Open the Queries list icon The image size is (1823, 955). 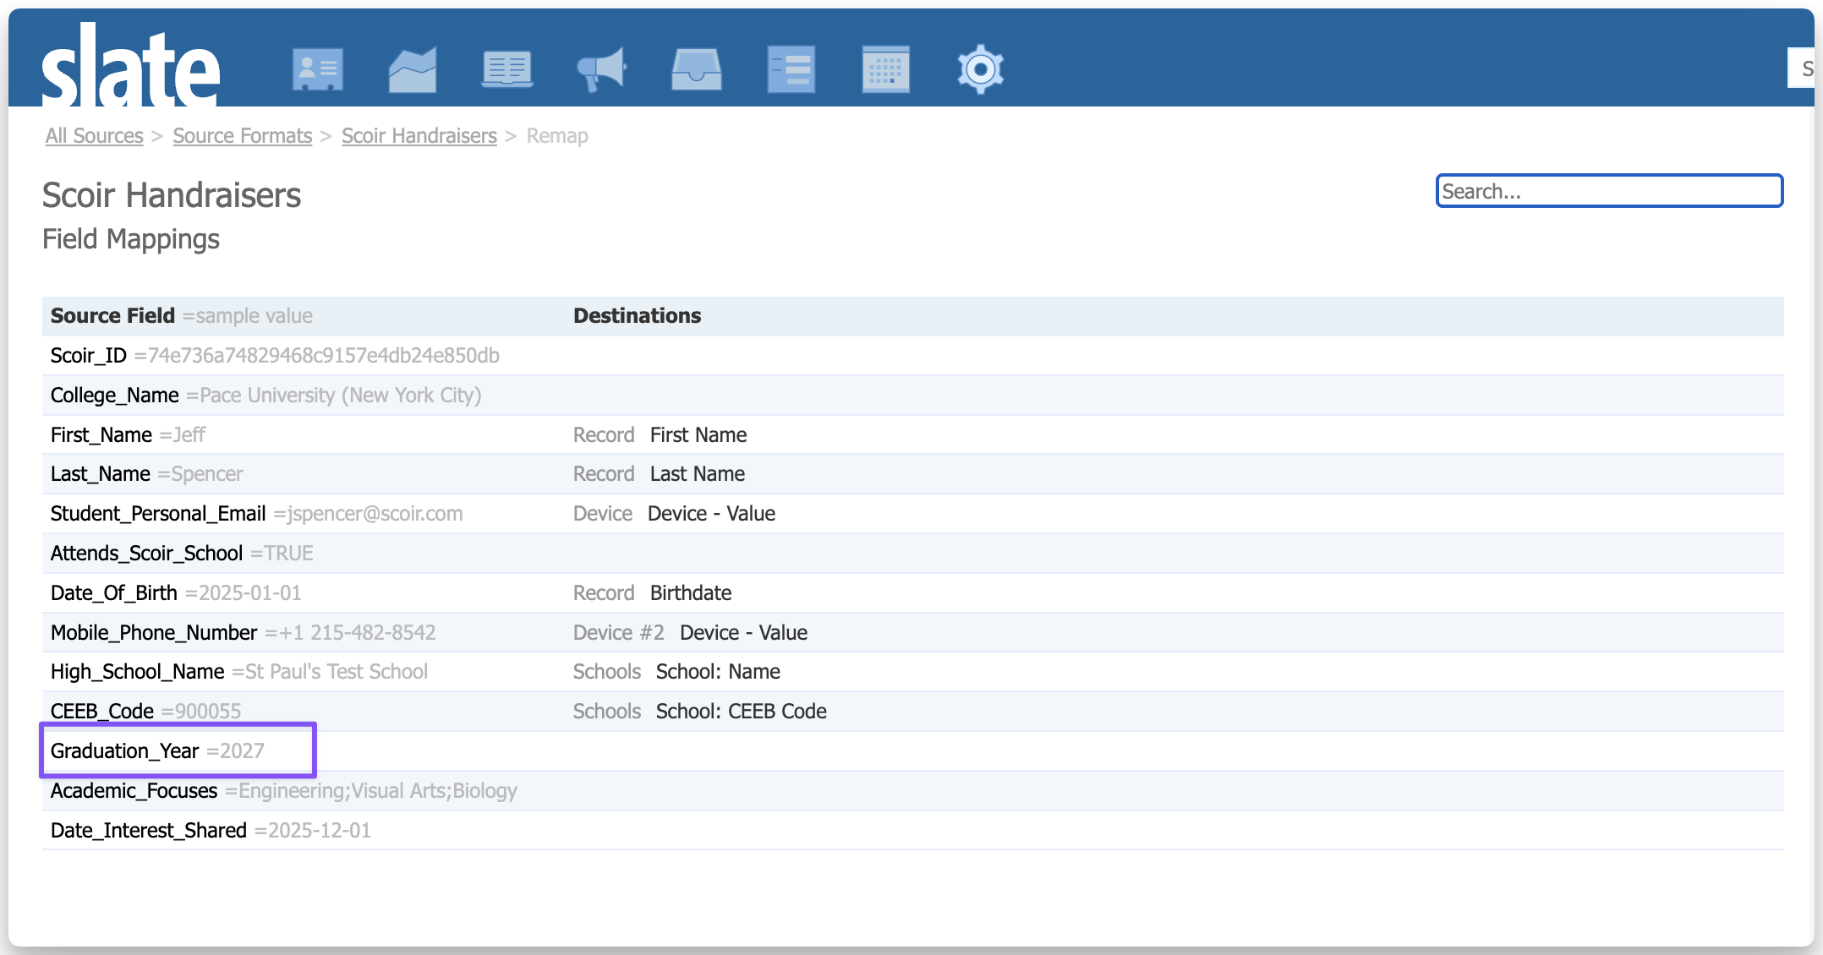(791, 69)
